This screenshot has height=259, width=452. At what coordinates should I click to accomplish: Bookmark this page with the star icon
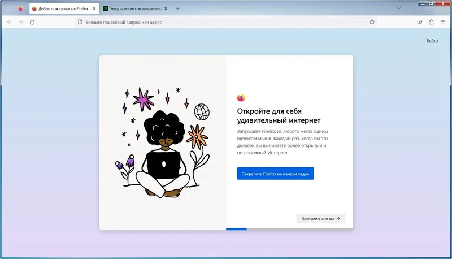(x=372, y=22)
